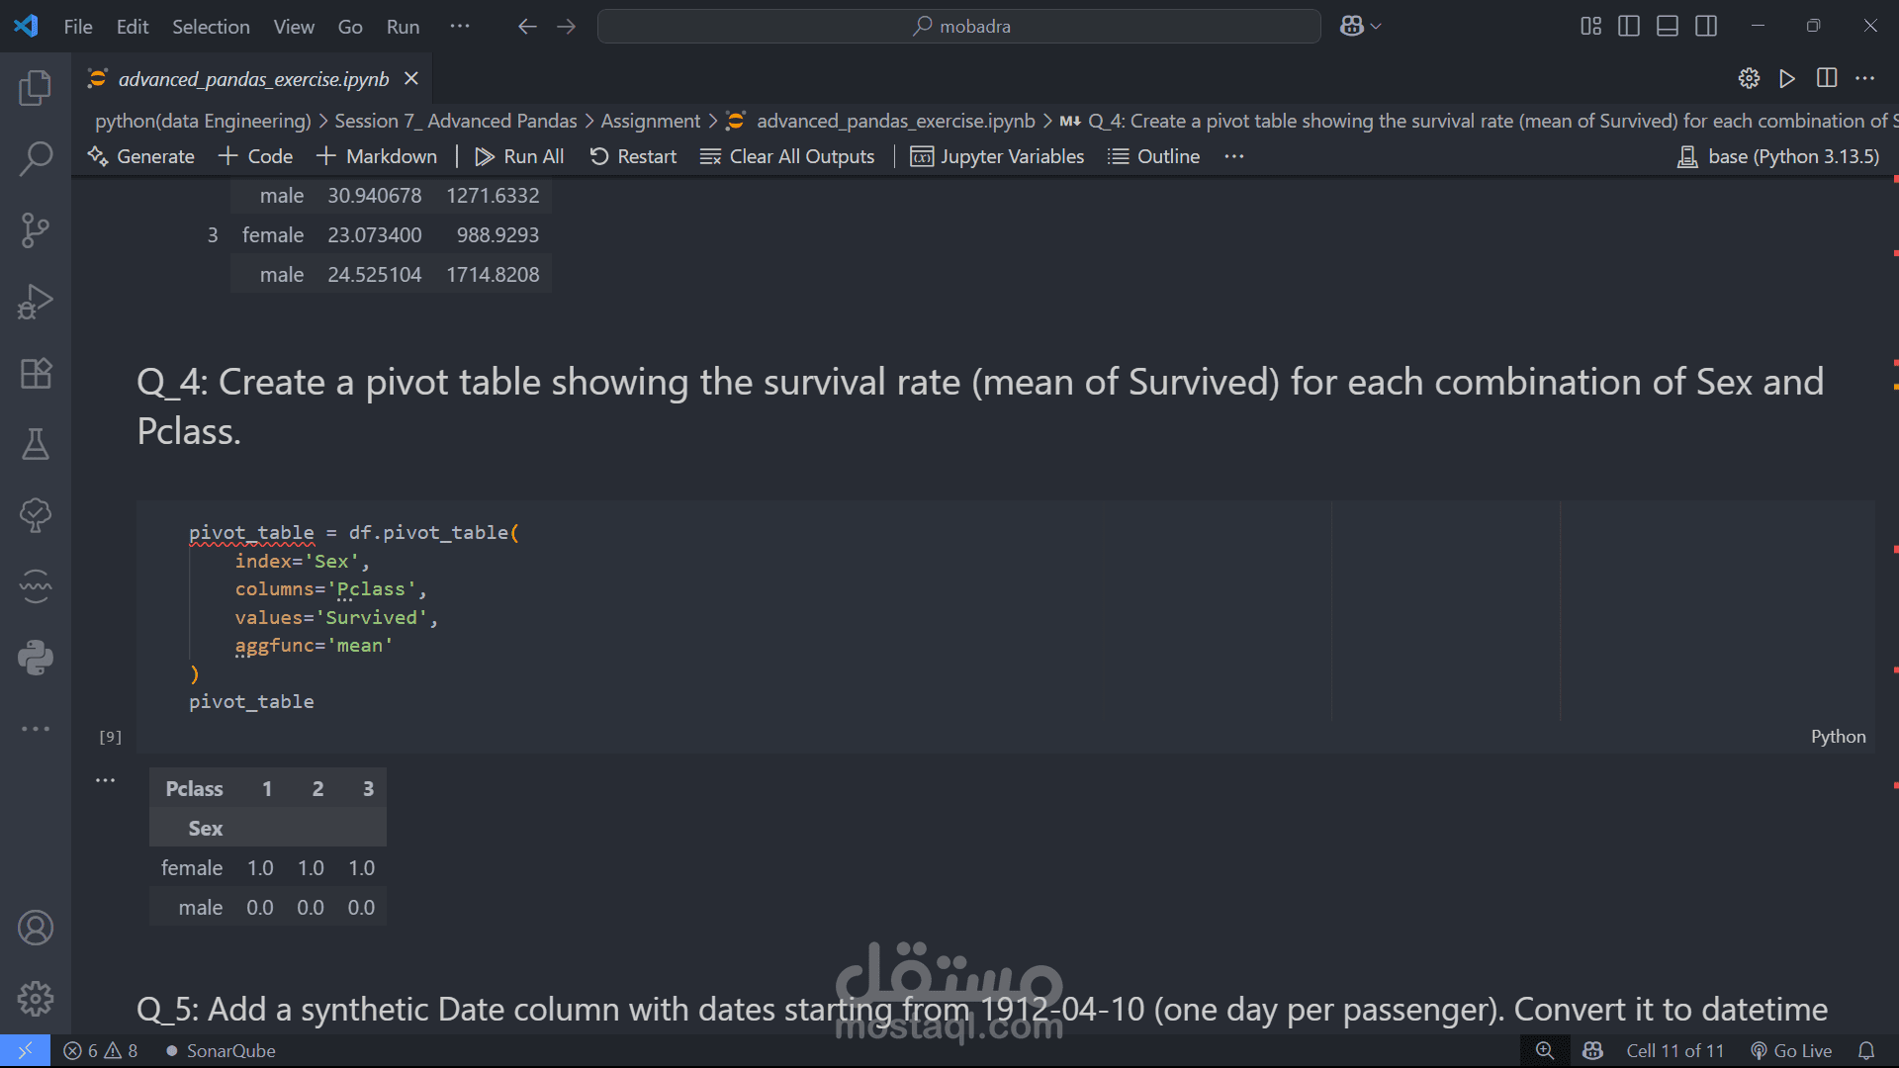Screen dimensions: 1899x1068
Task: Open the SonarQube tree icon in activity bar
Action: 36,515
